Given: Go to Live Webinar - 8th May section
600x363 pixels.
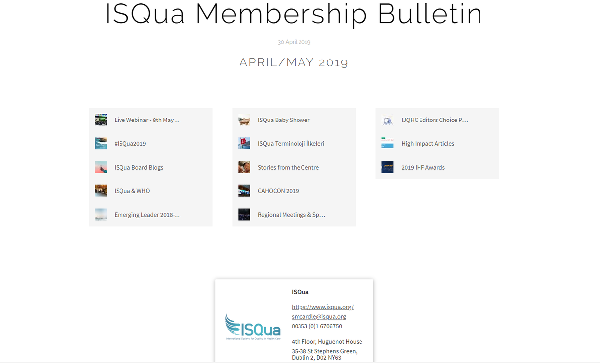Looking at the screenshot, I should point(148,120).
